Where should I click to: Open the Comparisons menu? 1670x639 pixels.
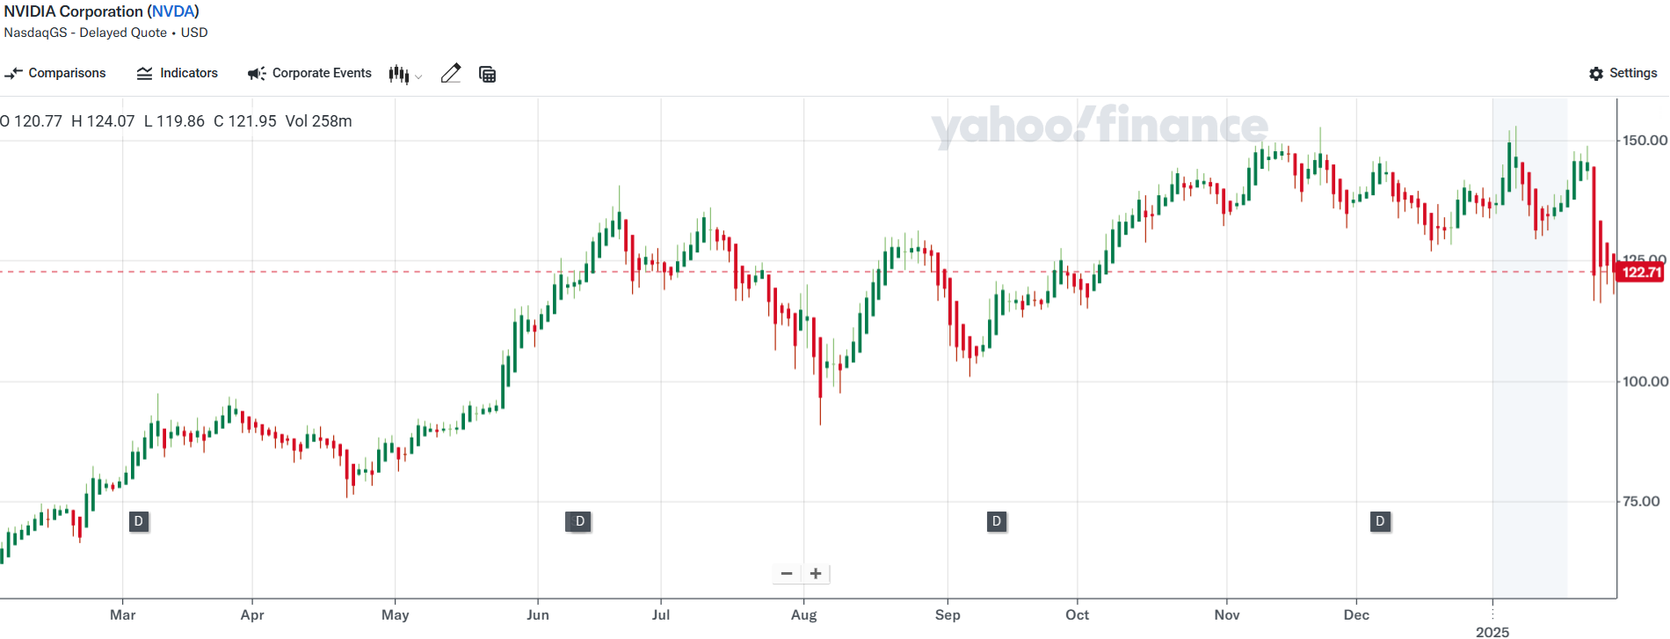click(x=55, y=74)
